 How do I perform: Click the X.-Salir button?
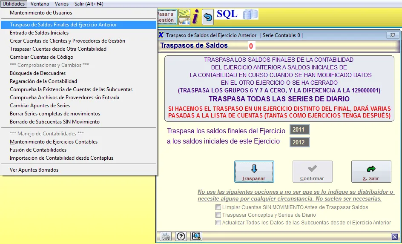pos(371,172)
